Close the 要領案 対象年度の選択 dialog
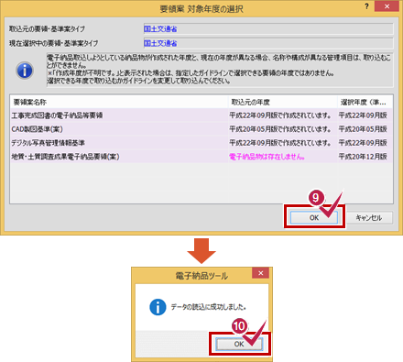This screenshot has width=403, height=362. pos(387,6)
